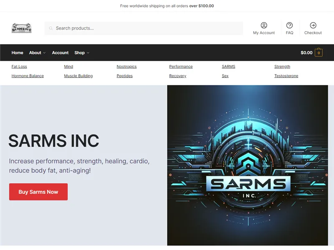The height and width of the screenshot is (250, 334).
Task: Click inside the Search products field
Action: 125,28
